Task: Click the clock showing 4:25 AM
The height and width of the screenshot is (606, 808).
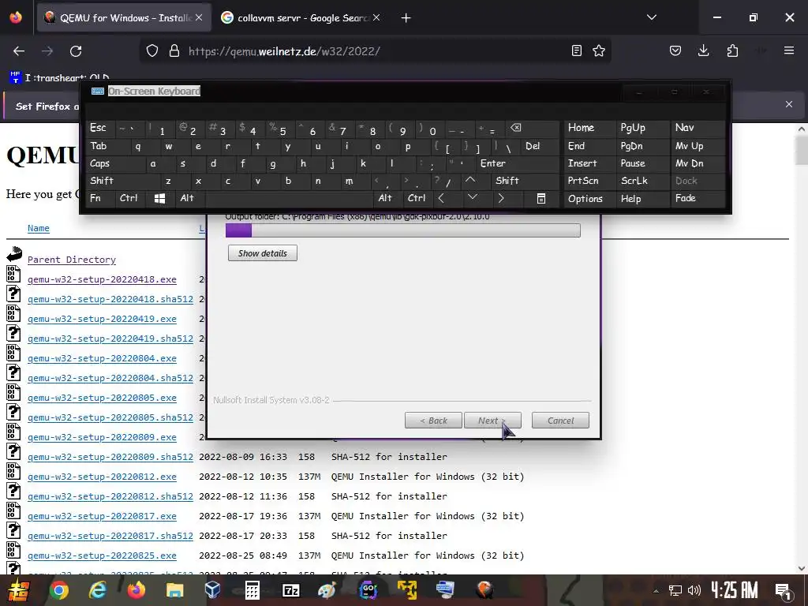Action: click(735, 590)
